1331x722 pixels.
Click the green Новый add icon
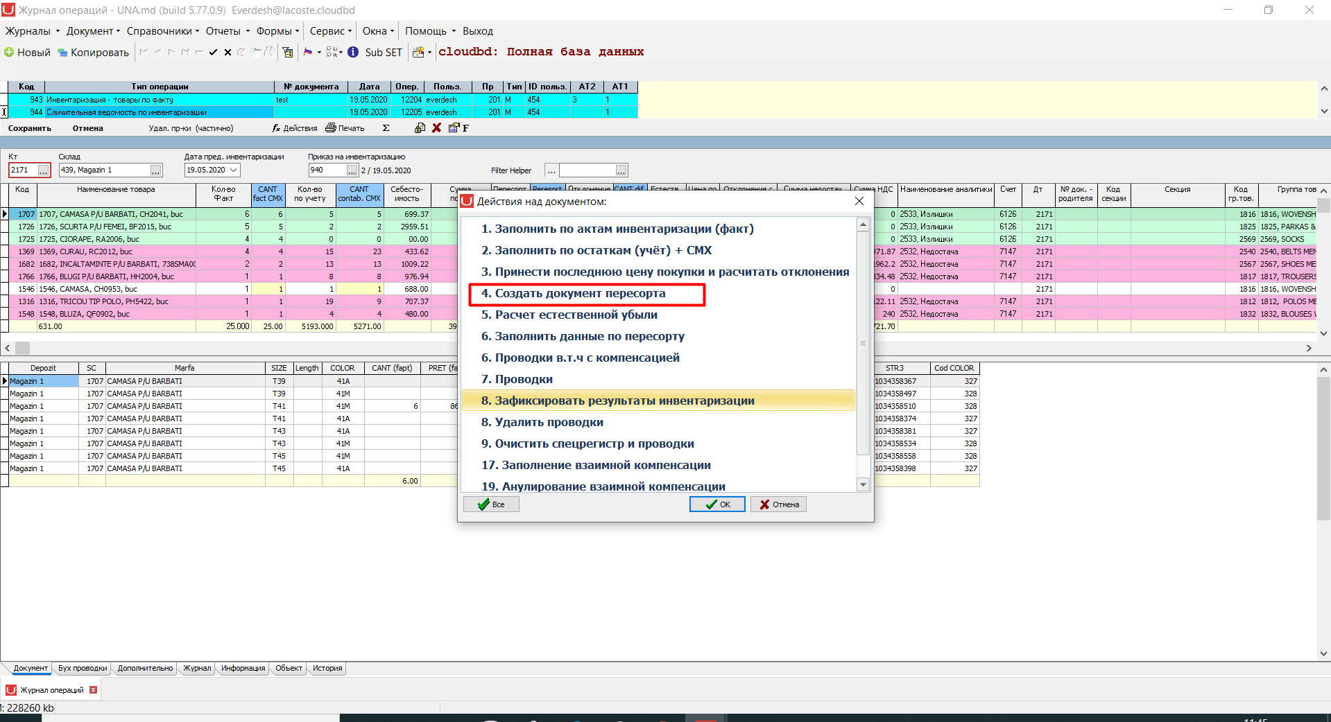pyautogui.click(x=9, y=53)
